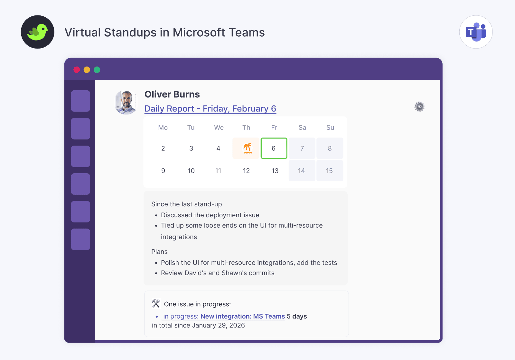Screen dimensions: 515x360
Task: Click Sunday 15 in the calendar
Action: [330, 171]
